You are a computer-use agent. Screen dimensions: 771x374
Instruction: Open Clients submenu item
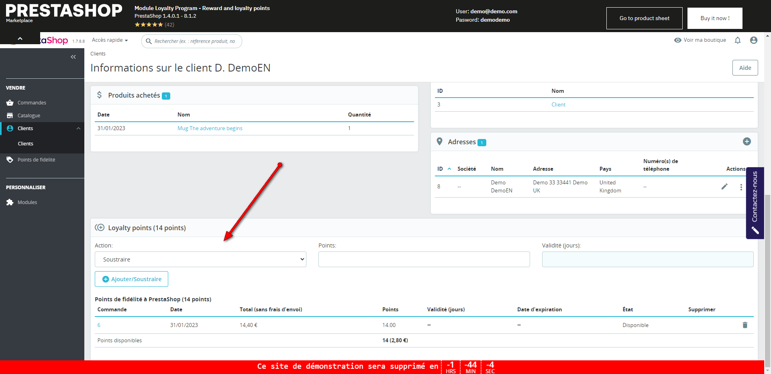[25, 144]
